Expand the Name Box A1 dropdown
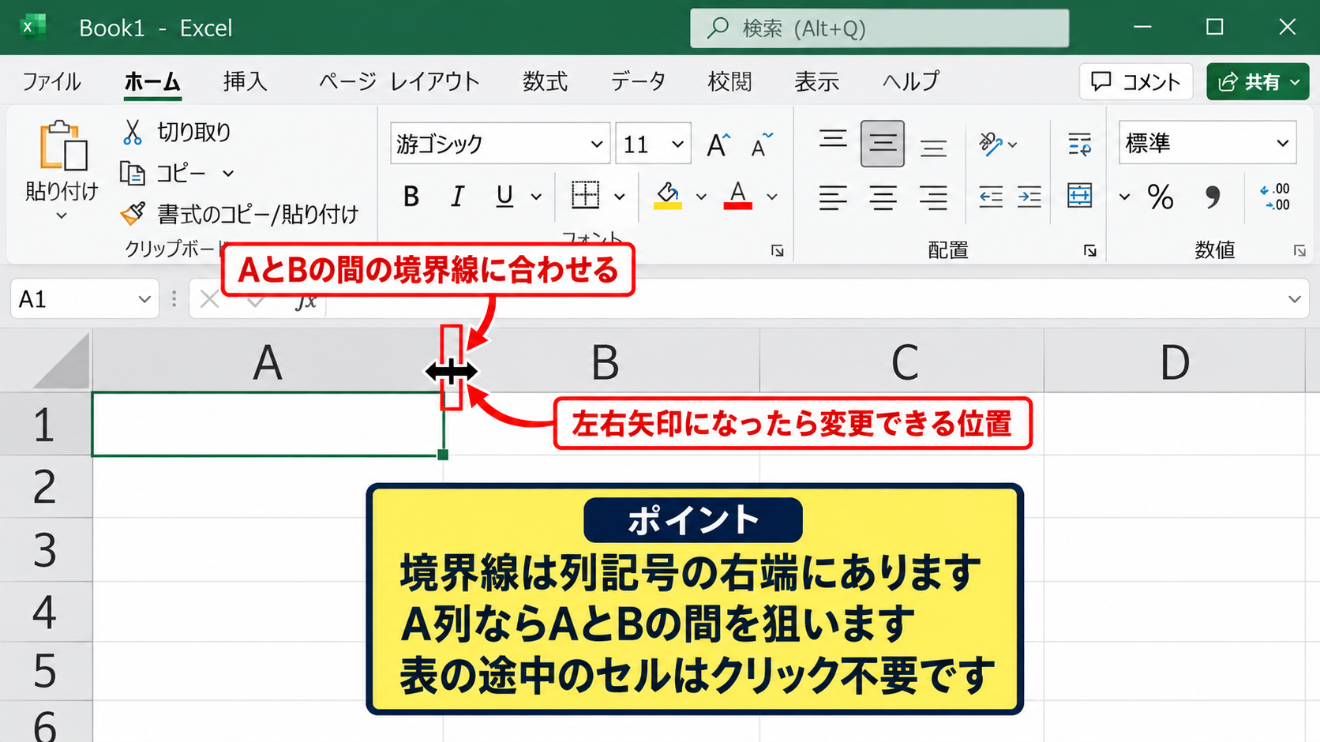Viewport: 1320px width, 742px height. (144, 299)
